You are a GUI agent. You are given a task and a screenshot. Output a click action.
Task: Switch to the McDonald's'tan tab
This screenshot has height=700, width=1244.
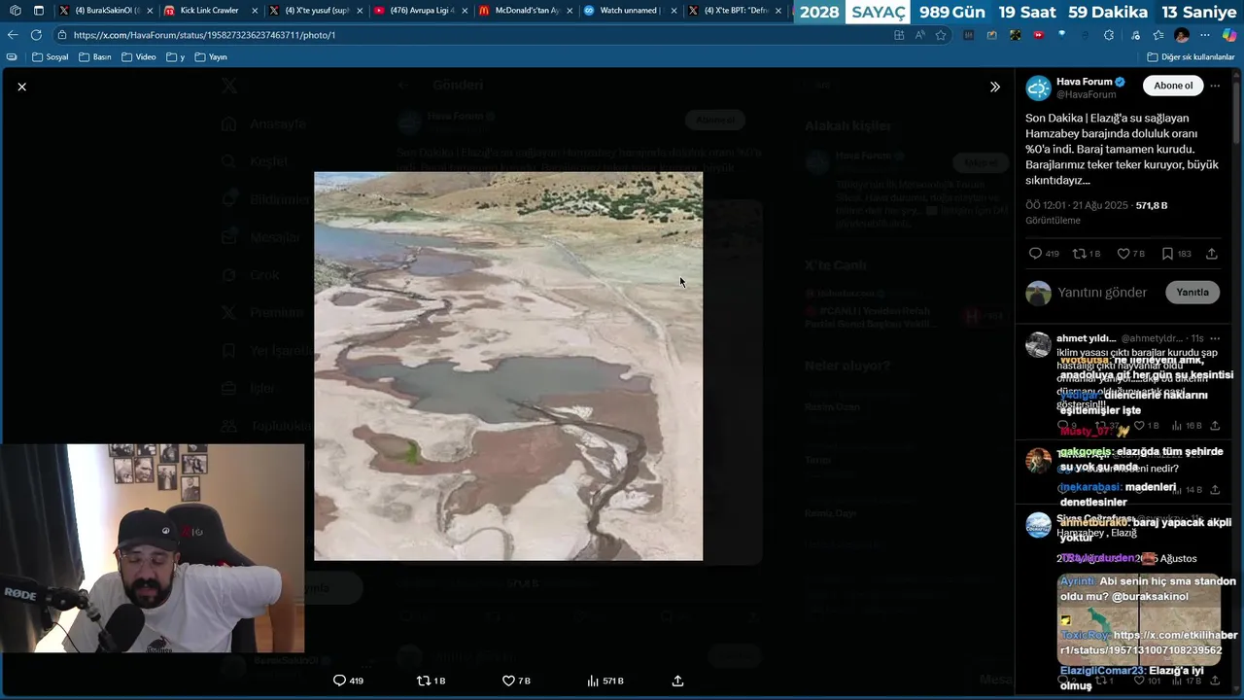point(527,11)
